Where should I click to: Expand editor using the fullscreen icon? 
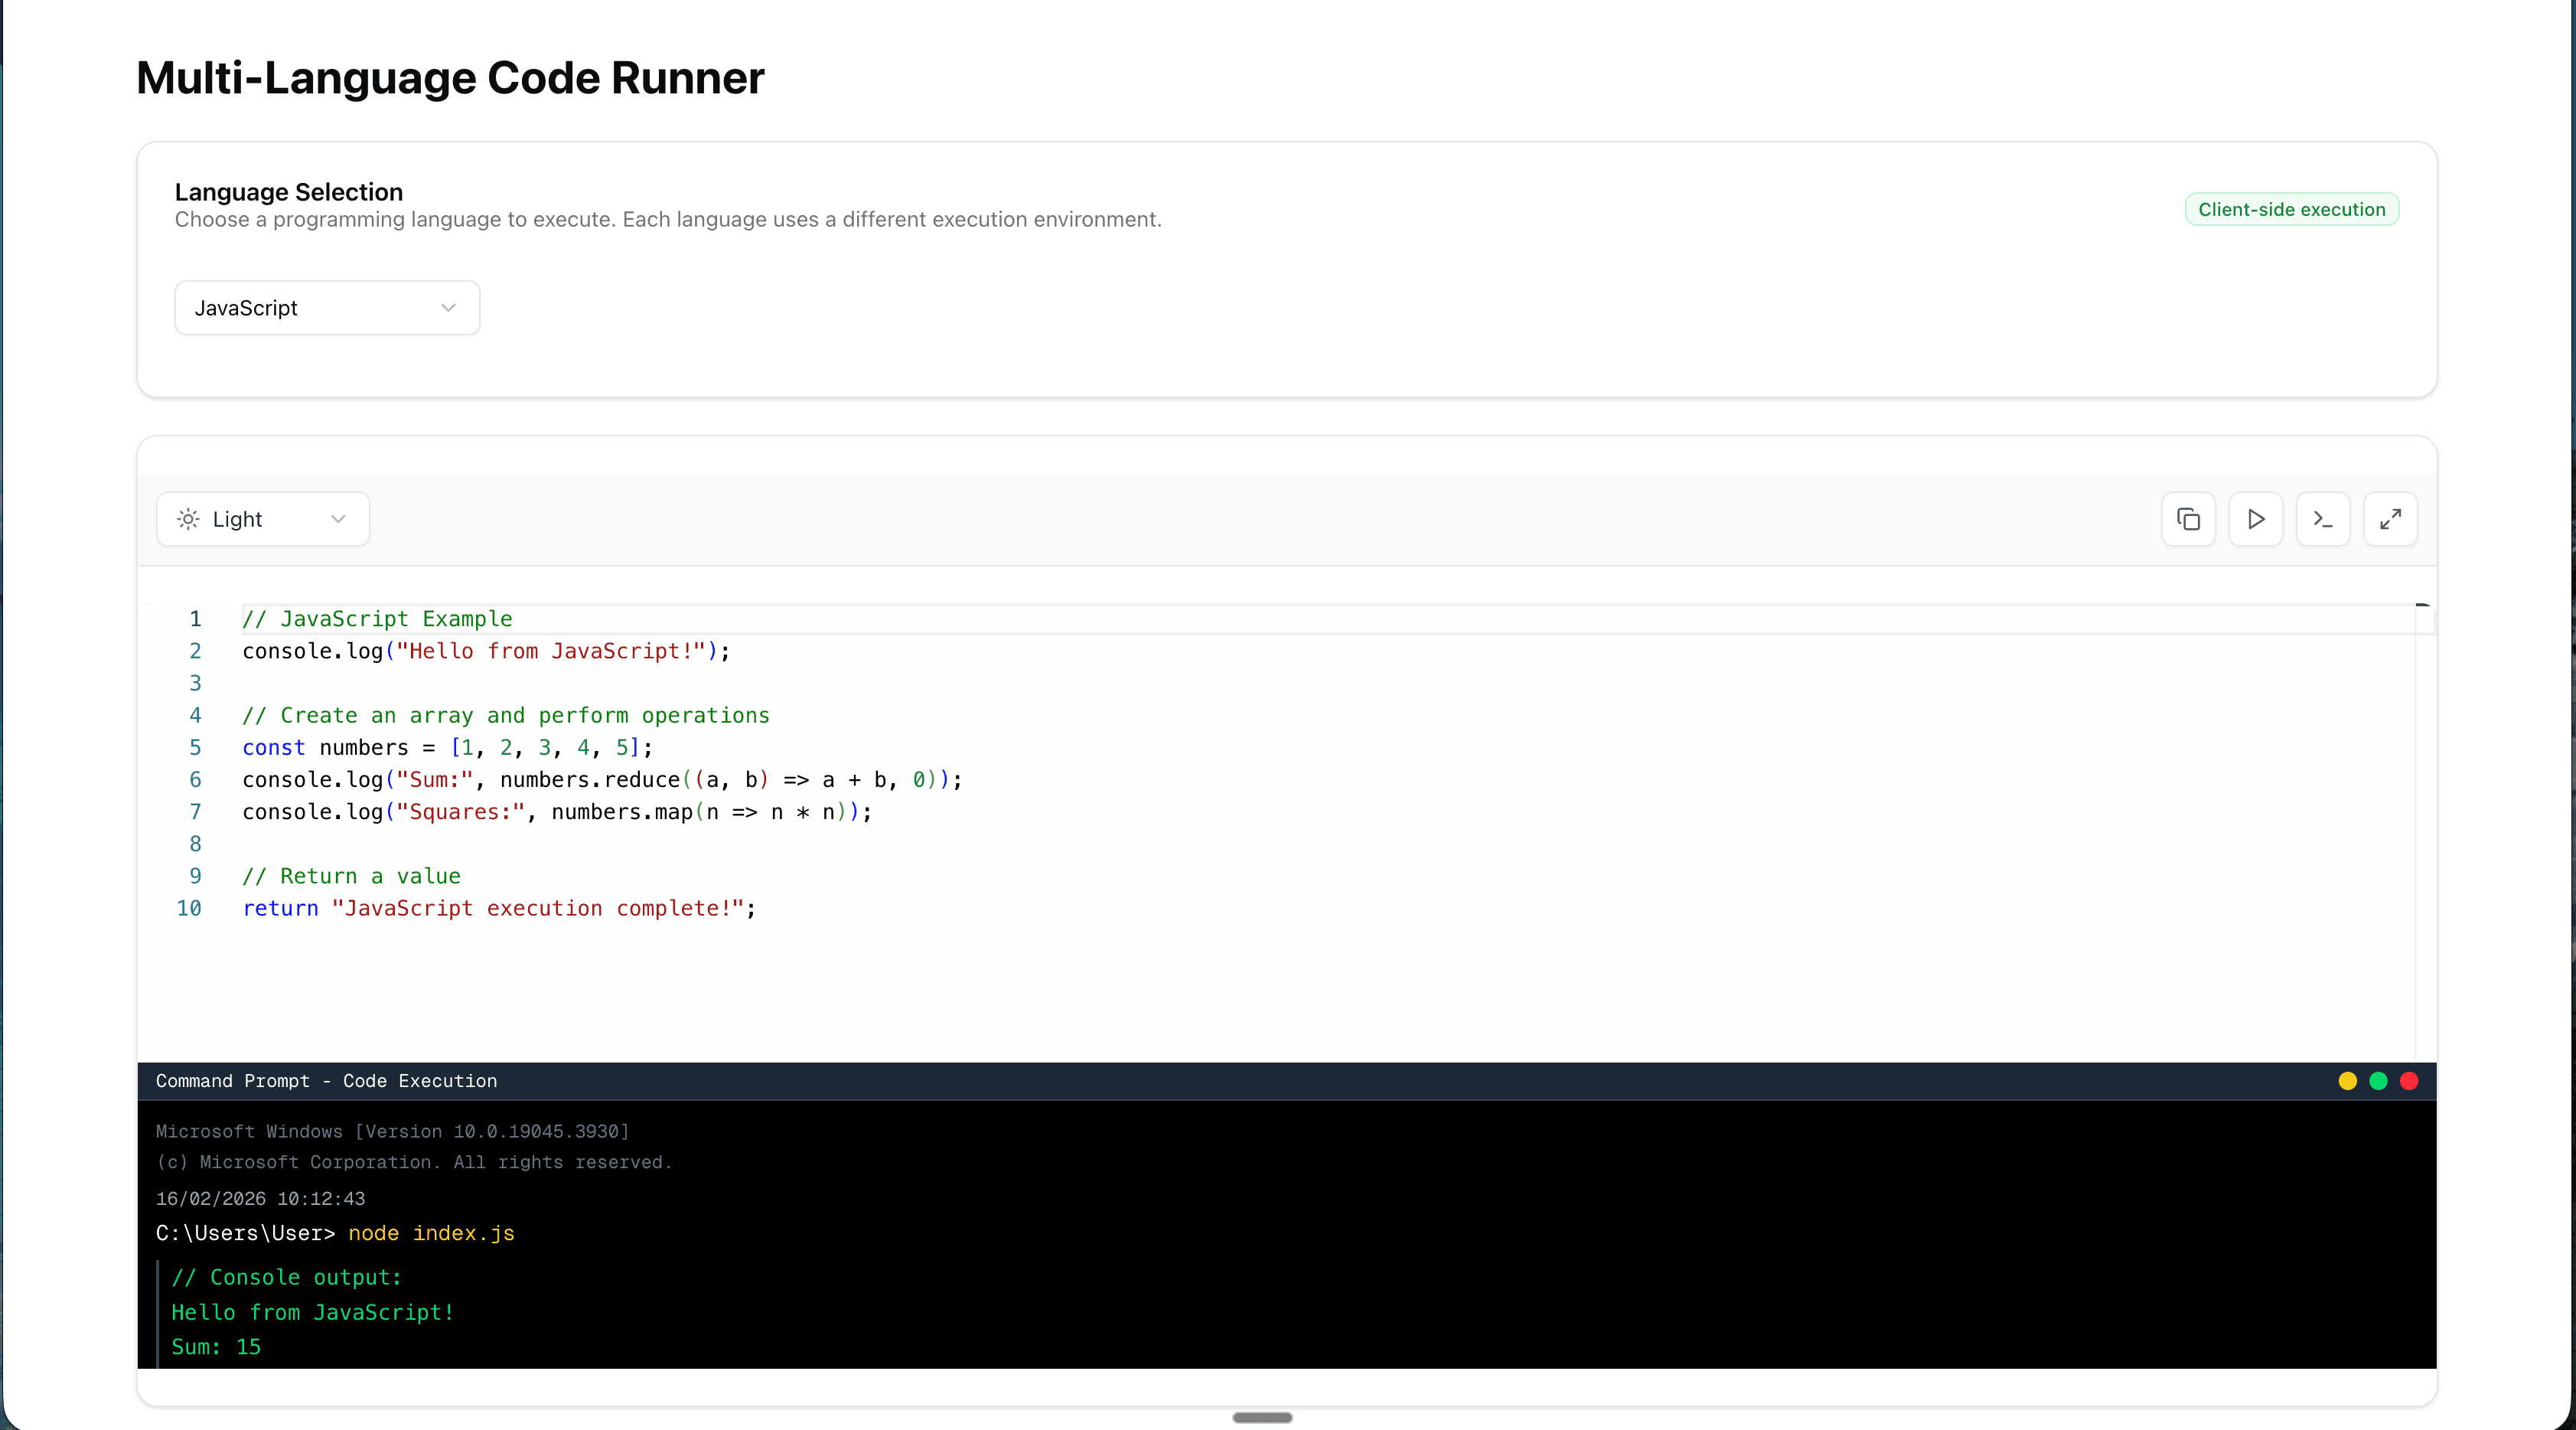(x=2390, y=519)
